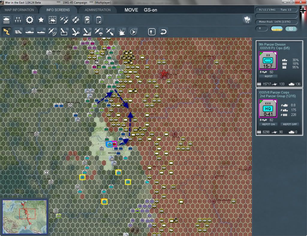Screen dimensions: 307x236
Task: Click the undo move arrow icon
Action: point(163,32)
